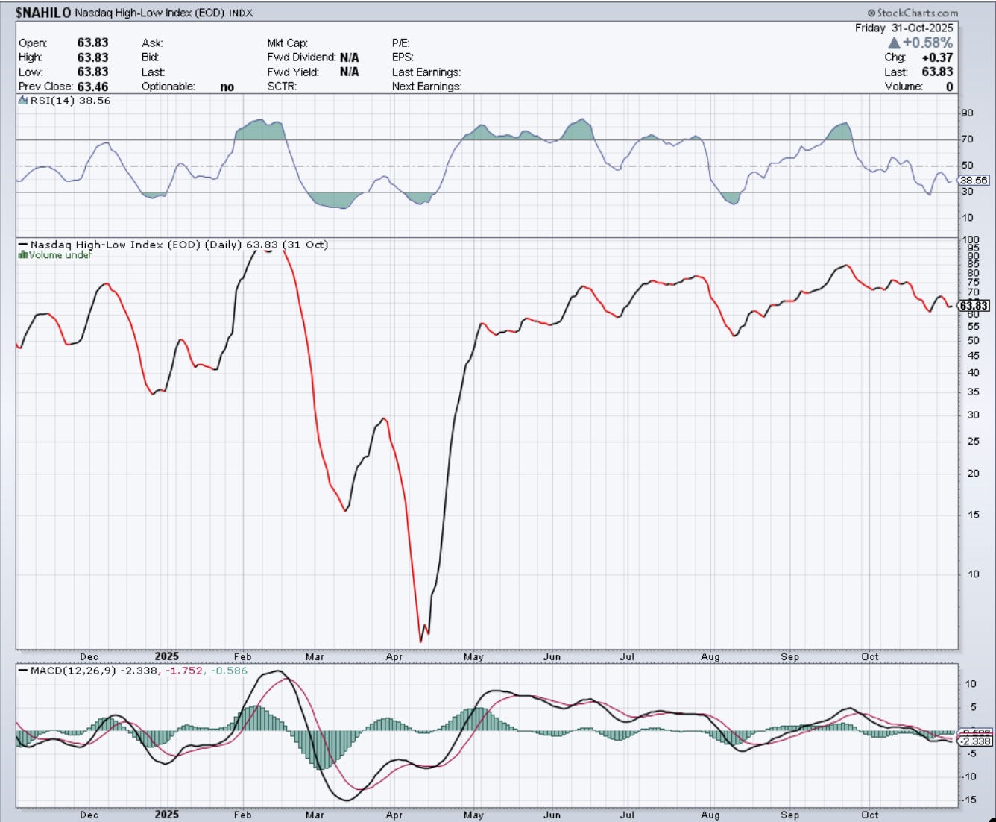Click the 'High:' label in the quote header
The width and height of the screenshot is (996, 822).
[x=31, y=57]
